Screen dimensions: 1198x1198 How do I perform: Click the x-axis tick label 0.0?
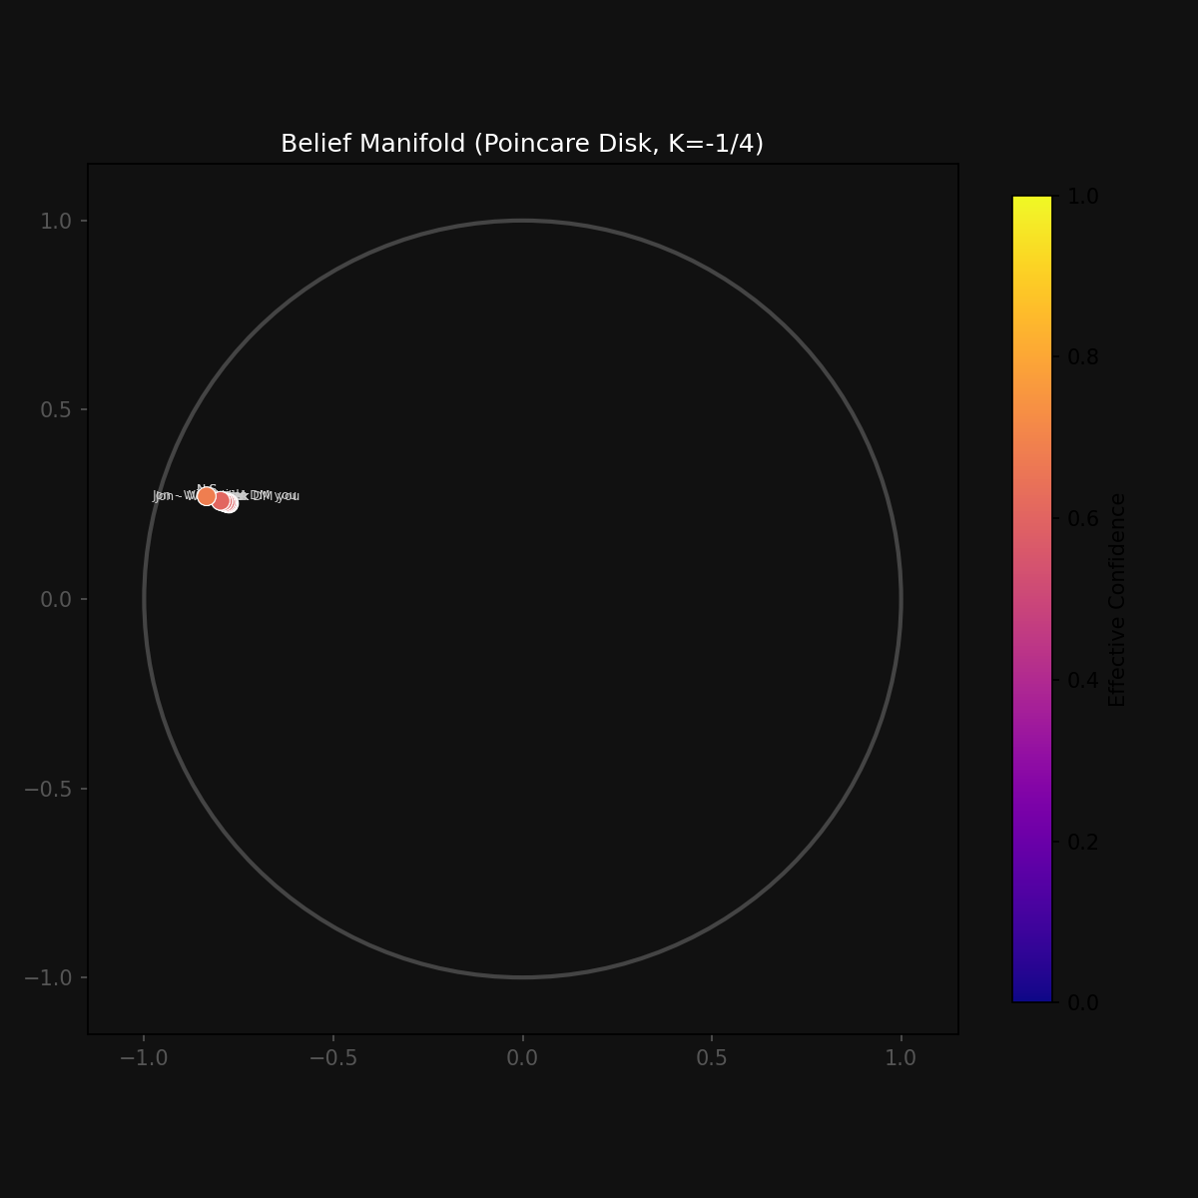point(522,1058)
